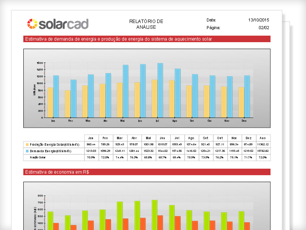The width and height of the screenshot is (306, 230).
Task: Click the solar fraction 76.3%
Action: point(134,157)
